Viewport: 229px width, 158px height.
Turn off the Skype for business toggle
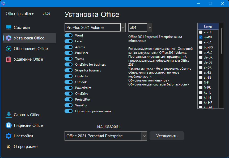(x=69, y=70)
